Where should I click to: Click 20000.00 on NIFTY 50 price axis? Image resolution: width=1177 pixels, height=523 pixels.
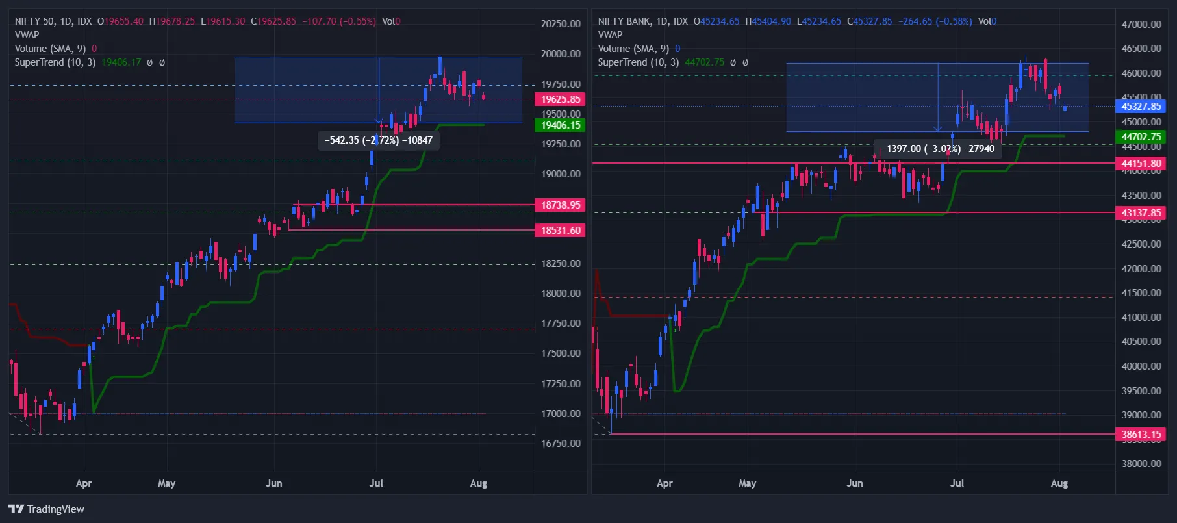pyautogui.click(x=561, y=54)
